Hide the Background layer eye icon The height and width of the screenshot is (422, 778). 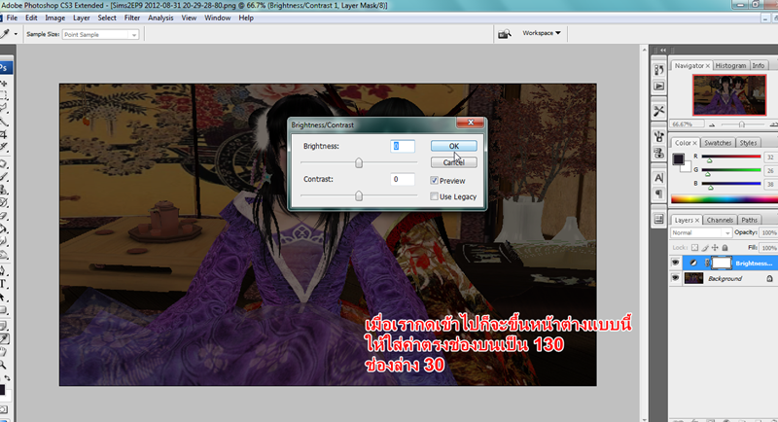click(x=675, y=278)
